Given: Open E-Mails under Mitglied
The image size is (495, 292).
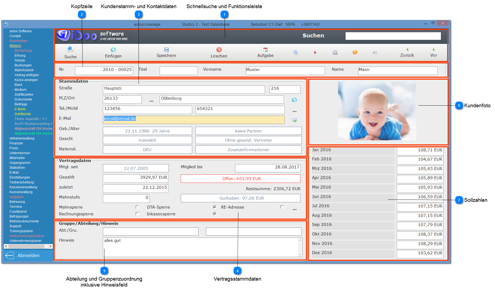Looking at the screenshot, I should pos(20,109).
